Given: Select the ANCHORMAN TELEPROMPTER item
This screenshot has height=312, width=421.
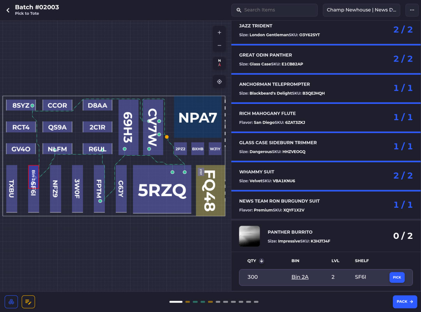Looking at the screenshot, I should click(326, 89).
